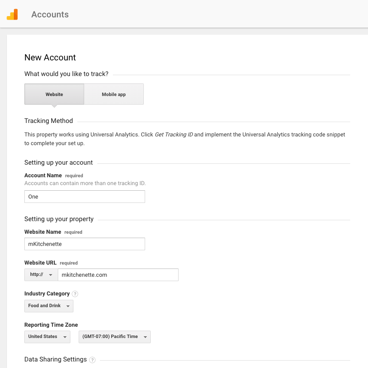Click help icon next to Data Sharing Settings

point(92,360)
